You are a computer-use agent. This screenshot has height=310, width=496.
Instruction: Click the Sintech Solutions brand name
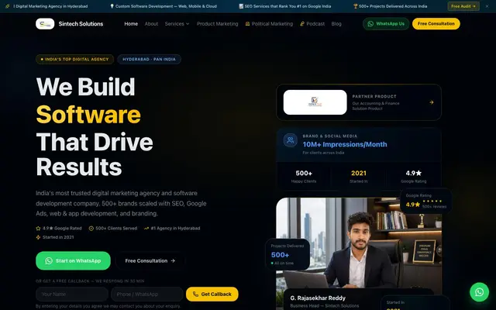(x=81, y=24)
